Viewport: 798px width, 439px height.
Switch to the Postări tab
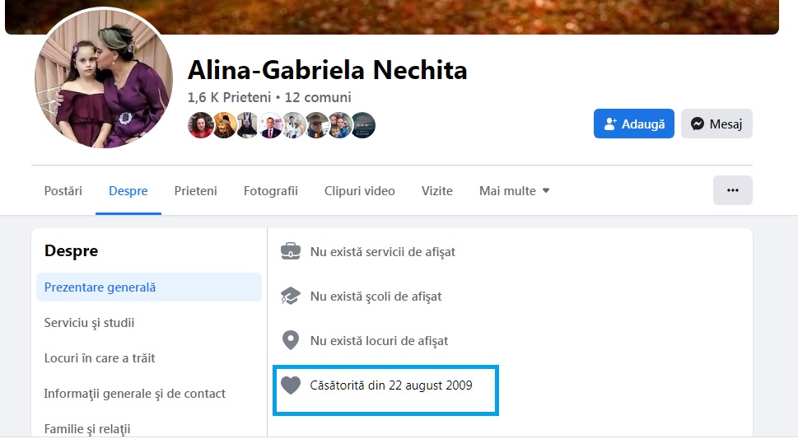63,191
